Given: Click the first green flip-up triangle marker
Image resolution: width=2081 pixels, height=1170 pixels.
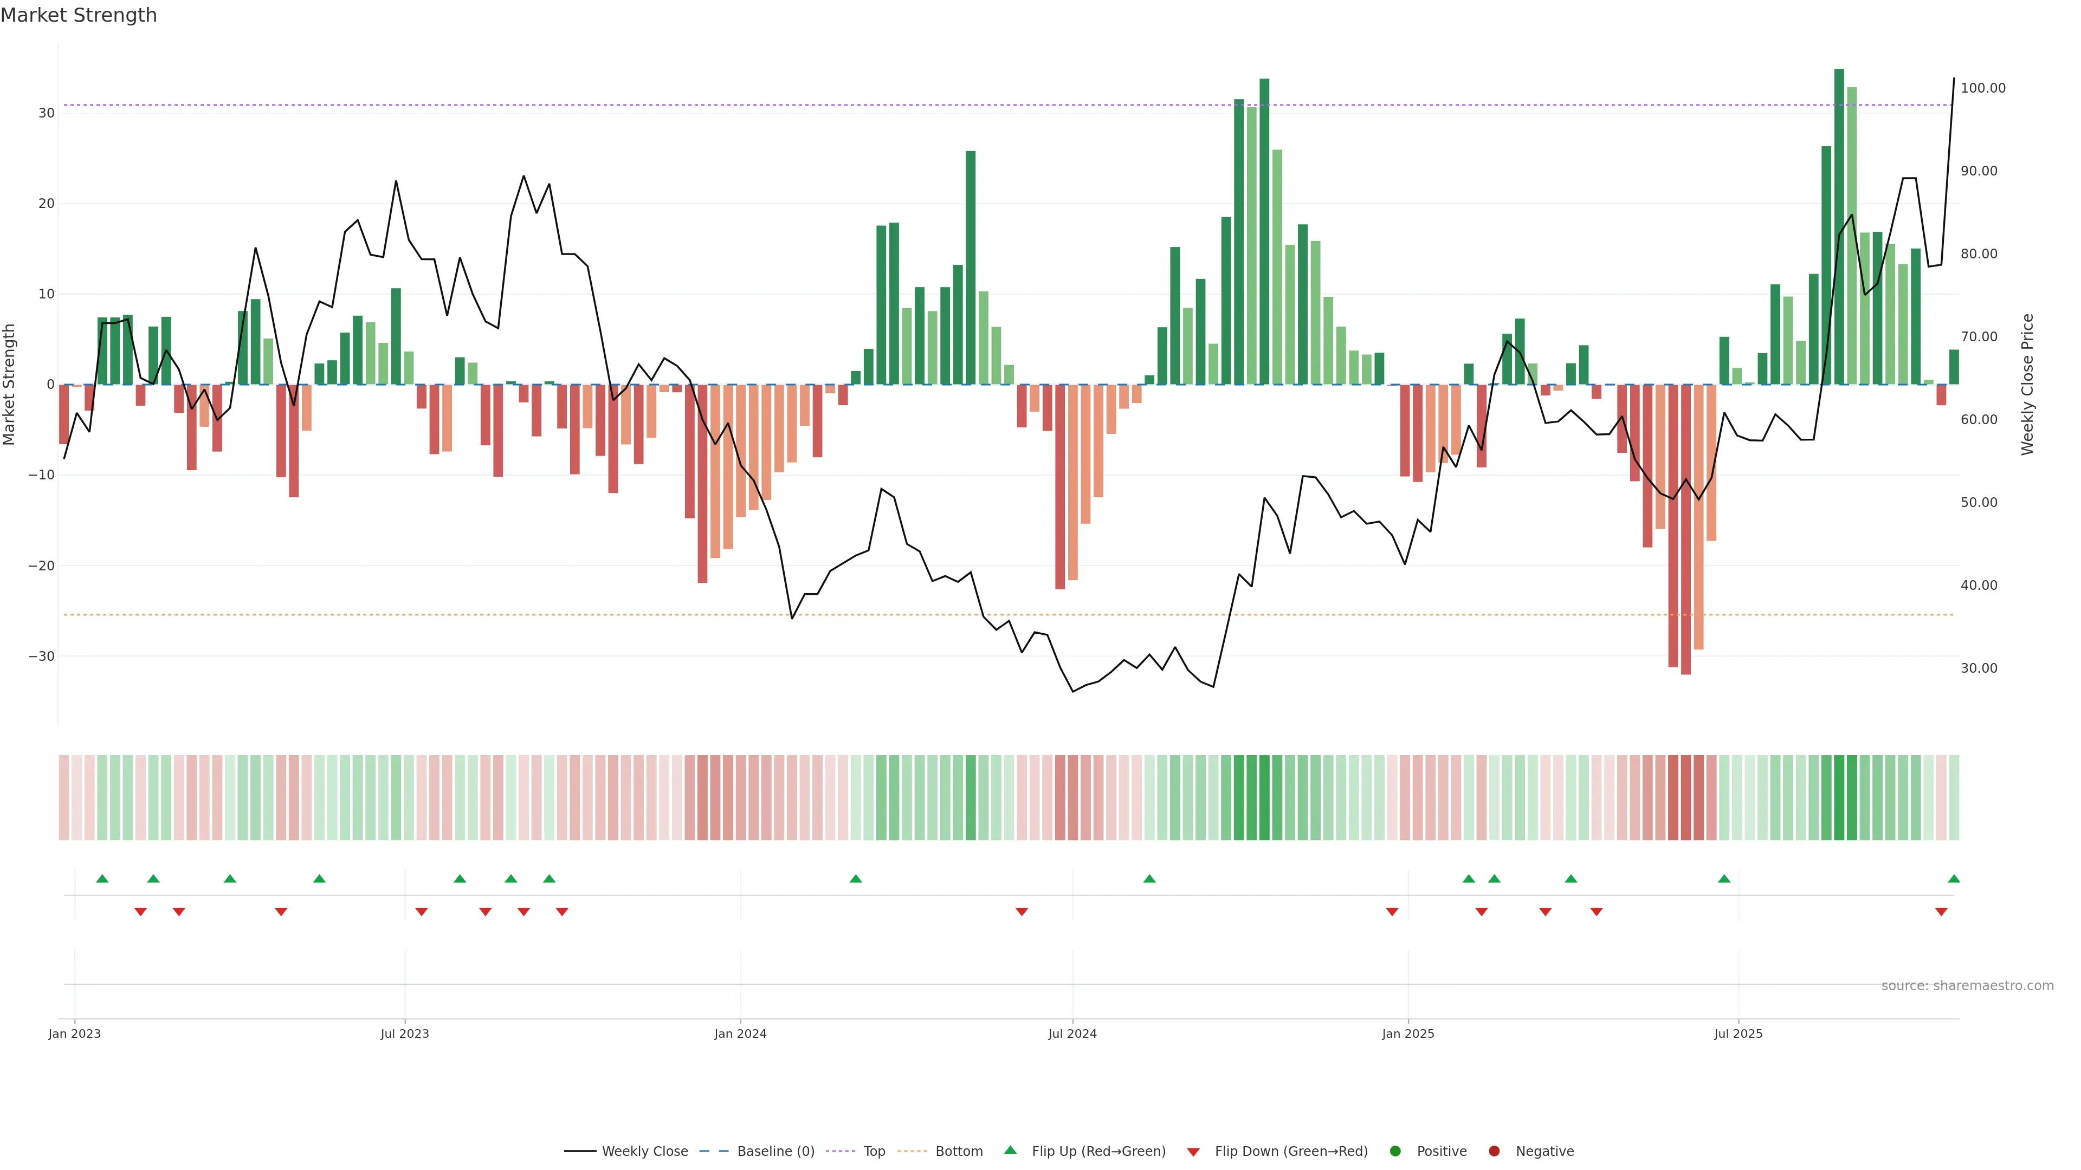Looking at the screenshot, I should tap(102, 879).
